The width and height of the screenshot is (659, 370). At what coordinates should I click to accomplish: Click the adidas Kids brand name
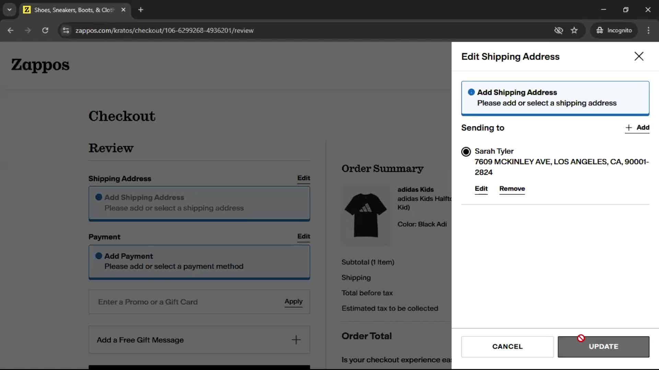[x=415, y=189]
